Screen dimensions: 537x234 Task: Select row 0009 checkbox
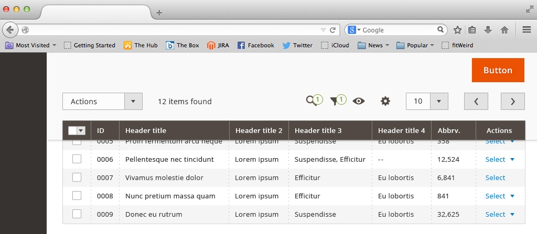(77, 214)
